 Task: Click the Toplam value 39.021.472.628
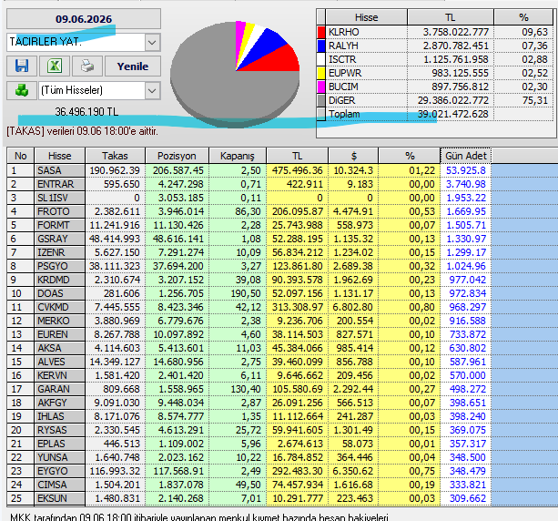click(x=453, y=114)
